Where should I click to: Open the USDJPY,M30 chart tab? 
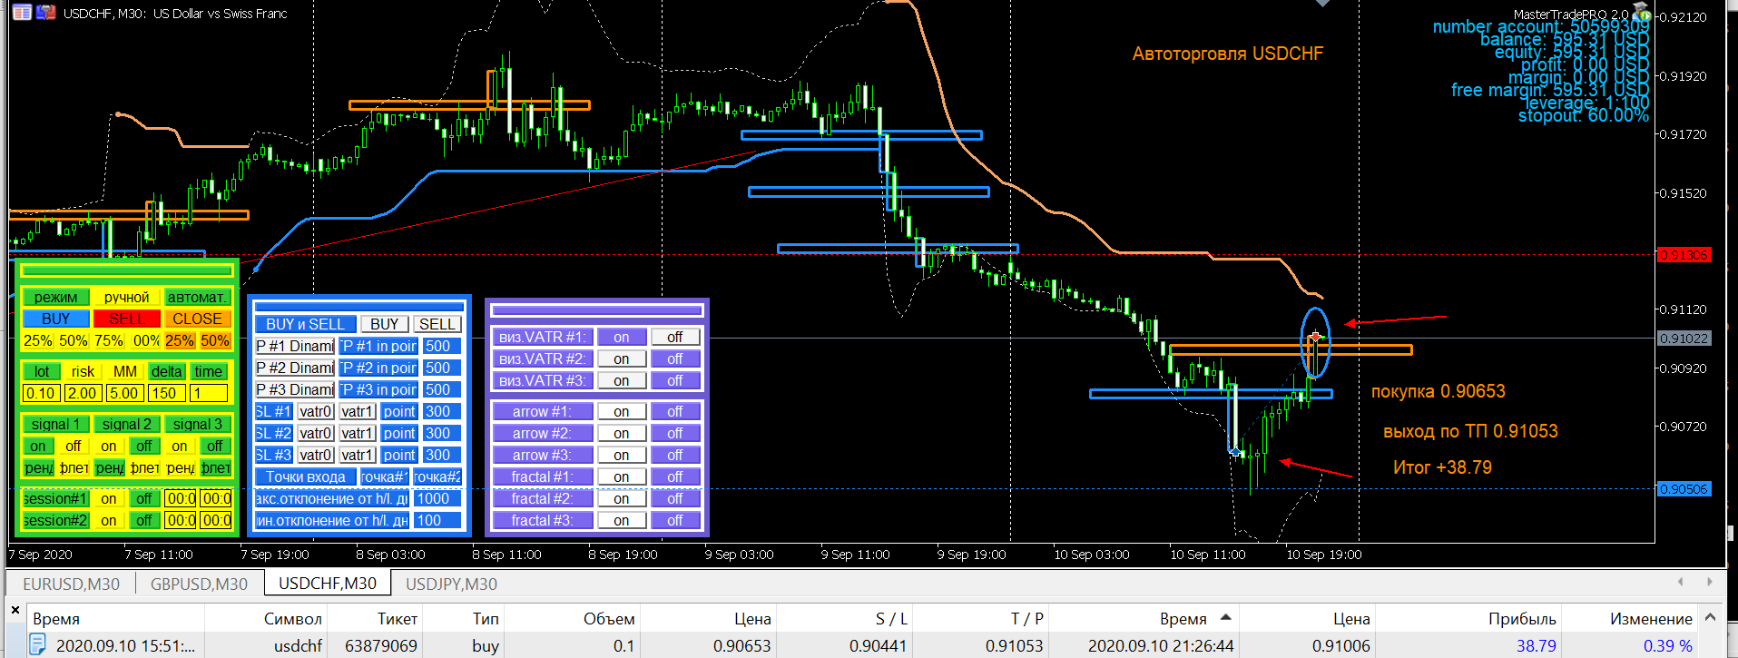451,584
